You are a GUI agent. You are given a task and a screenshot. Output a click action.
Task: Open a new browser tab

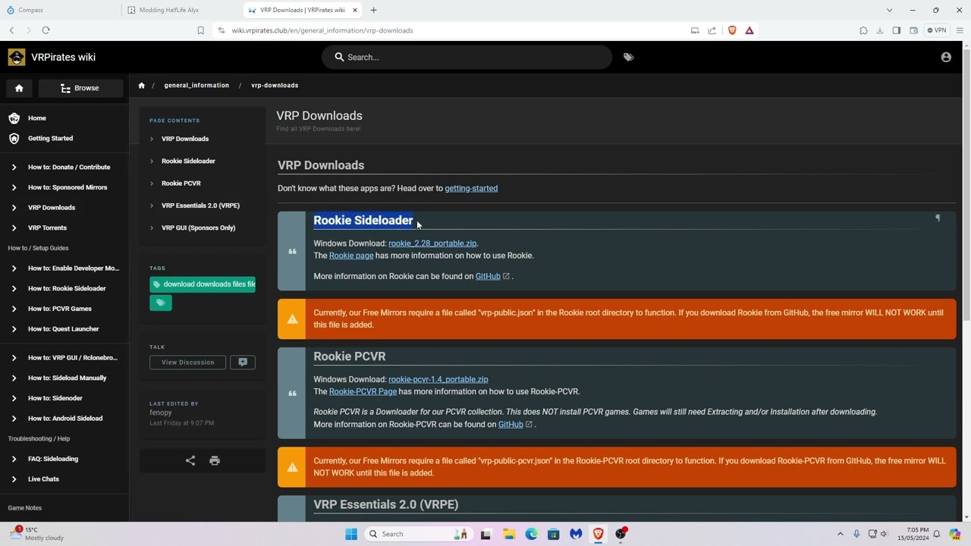pos(373,10)
